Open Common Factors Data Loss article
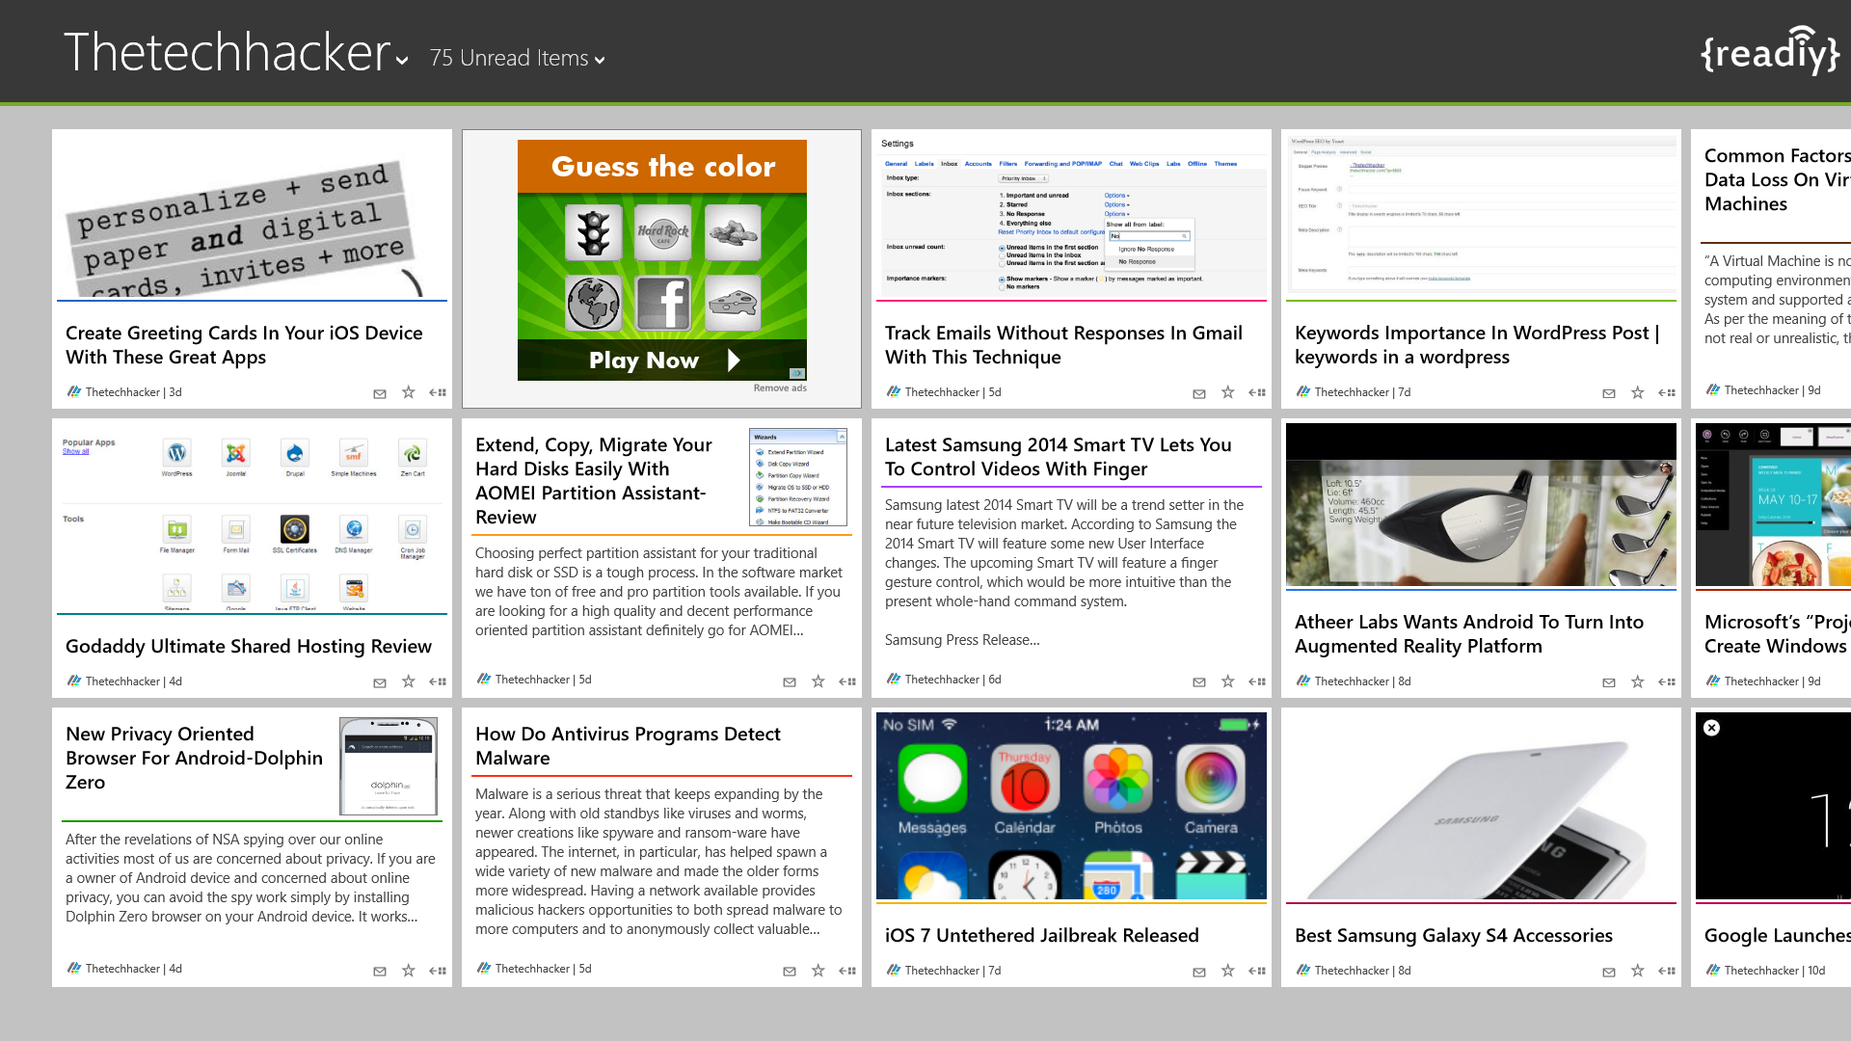Screen dimensions: 1851x1041 click(1777, 180)
